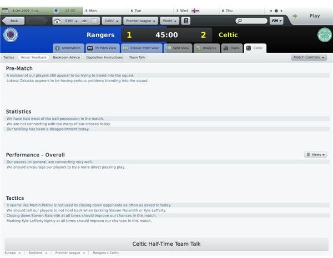Open the Views dropdown in Performance section
Viewport: 333px width, 258px height.
click(x=316, y=155)
